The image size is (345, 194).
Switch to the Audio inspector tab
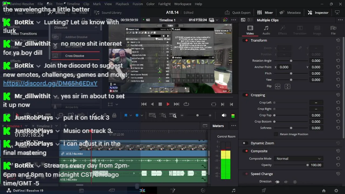point(266,30)
